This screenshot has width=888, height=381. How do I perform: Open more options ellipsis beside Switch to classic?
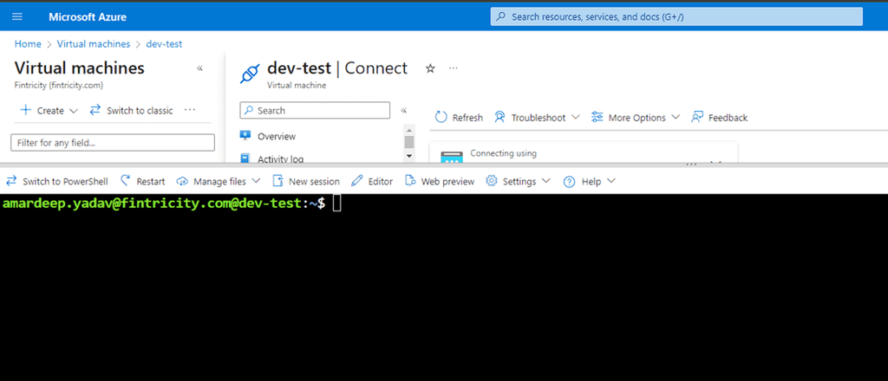click(x=190, y=110)
